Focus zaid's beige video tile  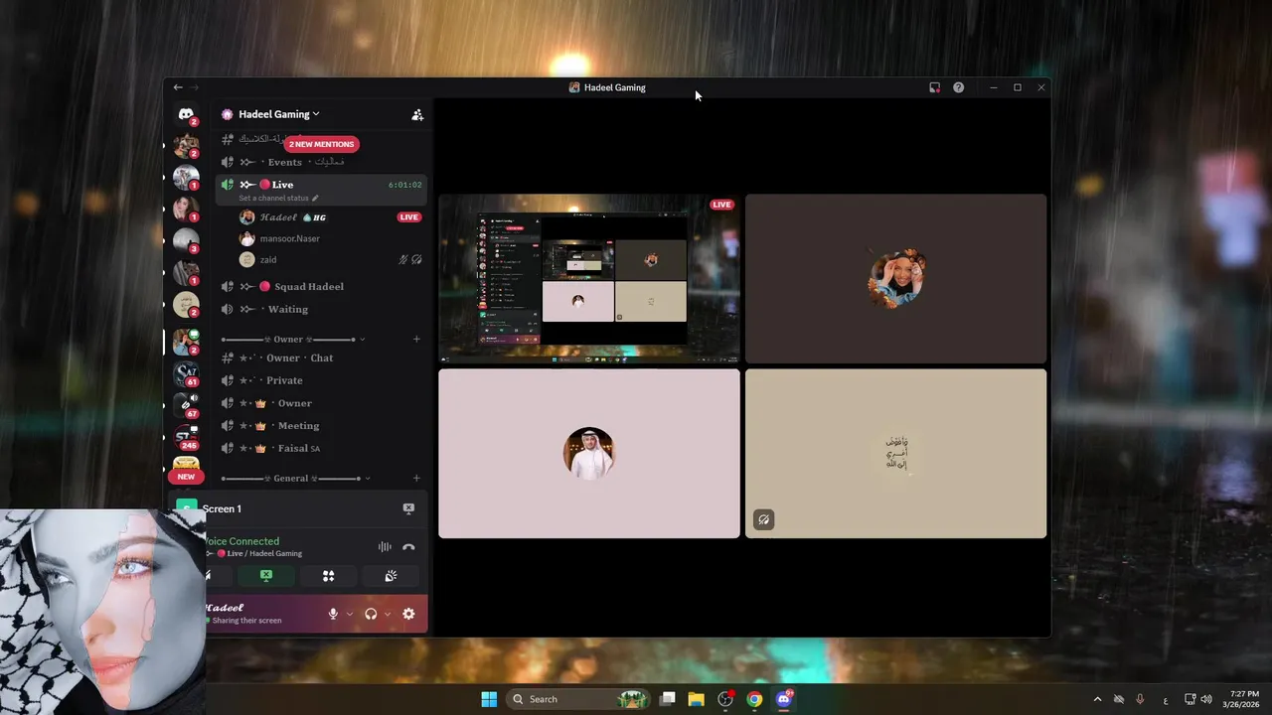[896, 454]
